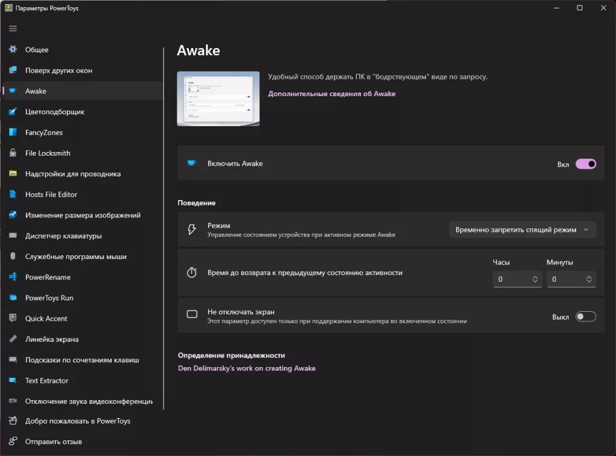The image size is (616, 456).
Task: Click the PowerRename sidebar icon
Action: (13, 278)
